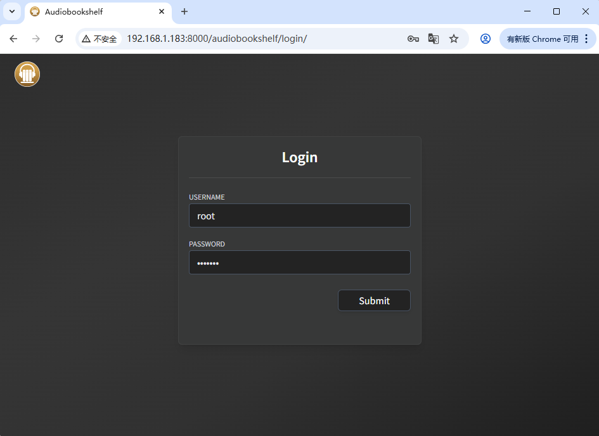Image resolution: width=599 pixels, height=436 pixels.
Task: Open the Chrome three-dot menu
Action: click(x=586, y=39)
